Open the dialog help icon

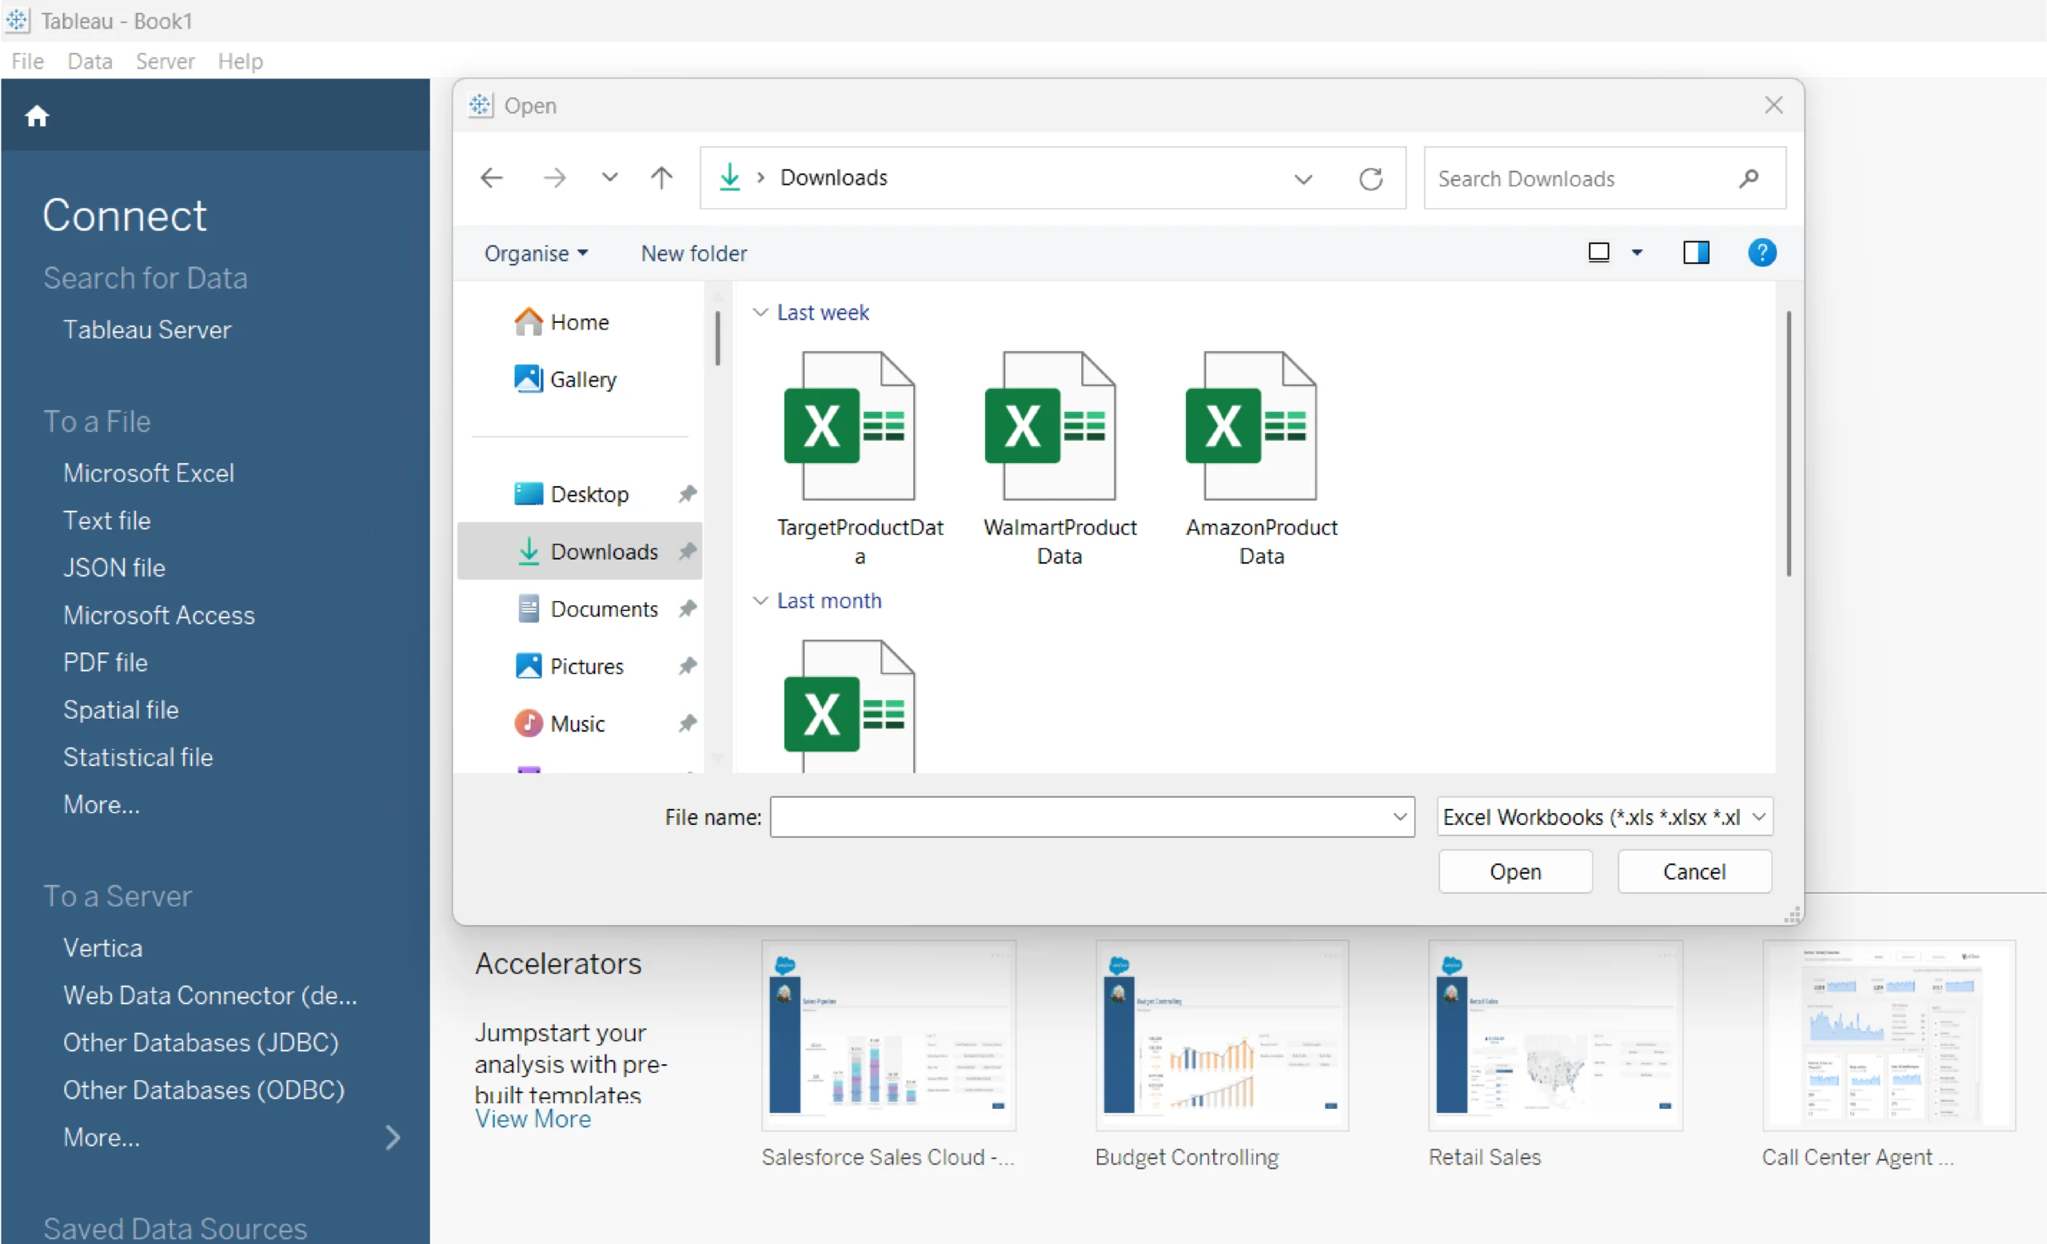tap(1762, 253)
